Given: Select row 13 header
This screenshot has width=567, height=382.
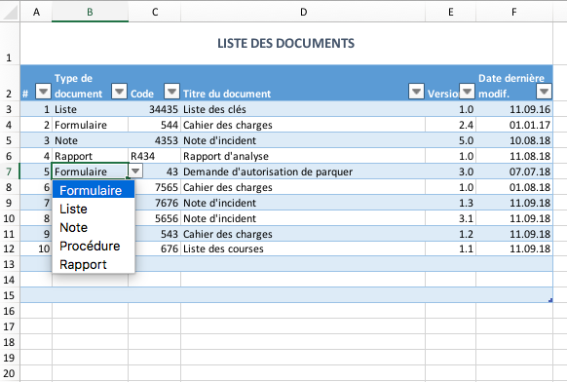Looking at the screenshot, I should tap(10, 264).
